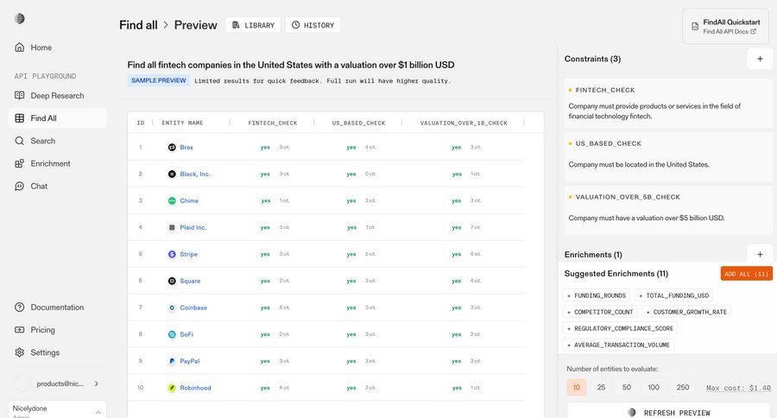Select 100 entities to evaluate
Screen dimensions: 777x418
pyautogui.click(x=654, y=388)
